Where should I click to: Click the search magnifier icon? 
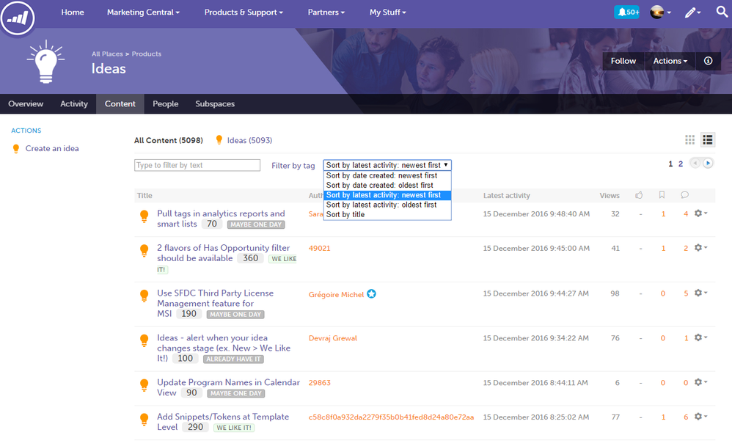[x=722, y=12]
